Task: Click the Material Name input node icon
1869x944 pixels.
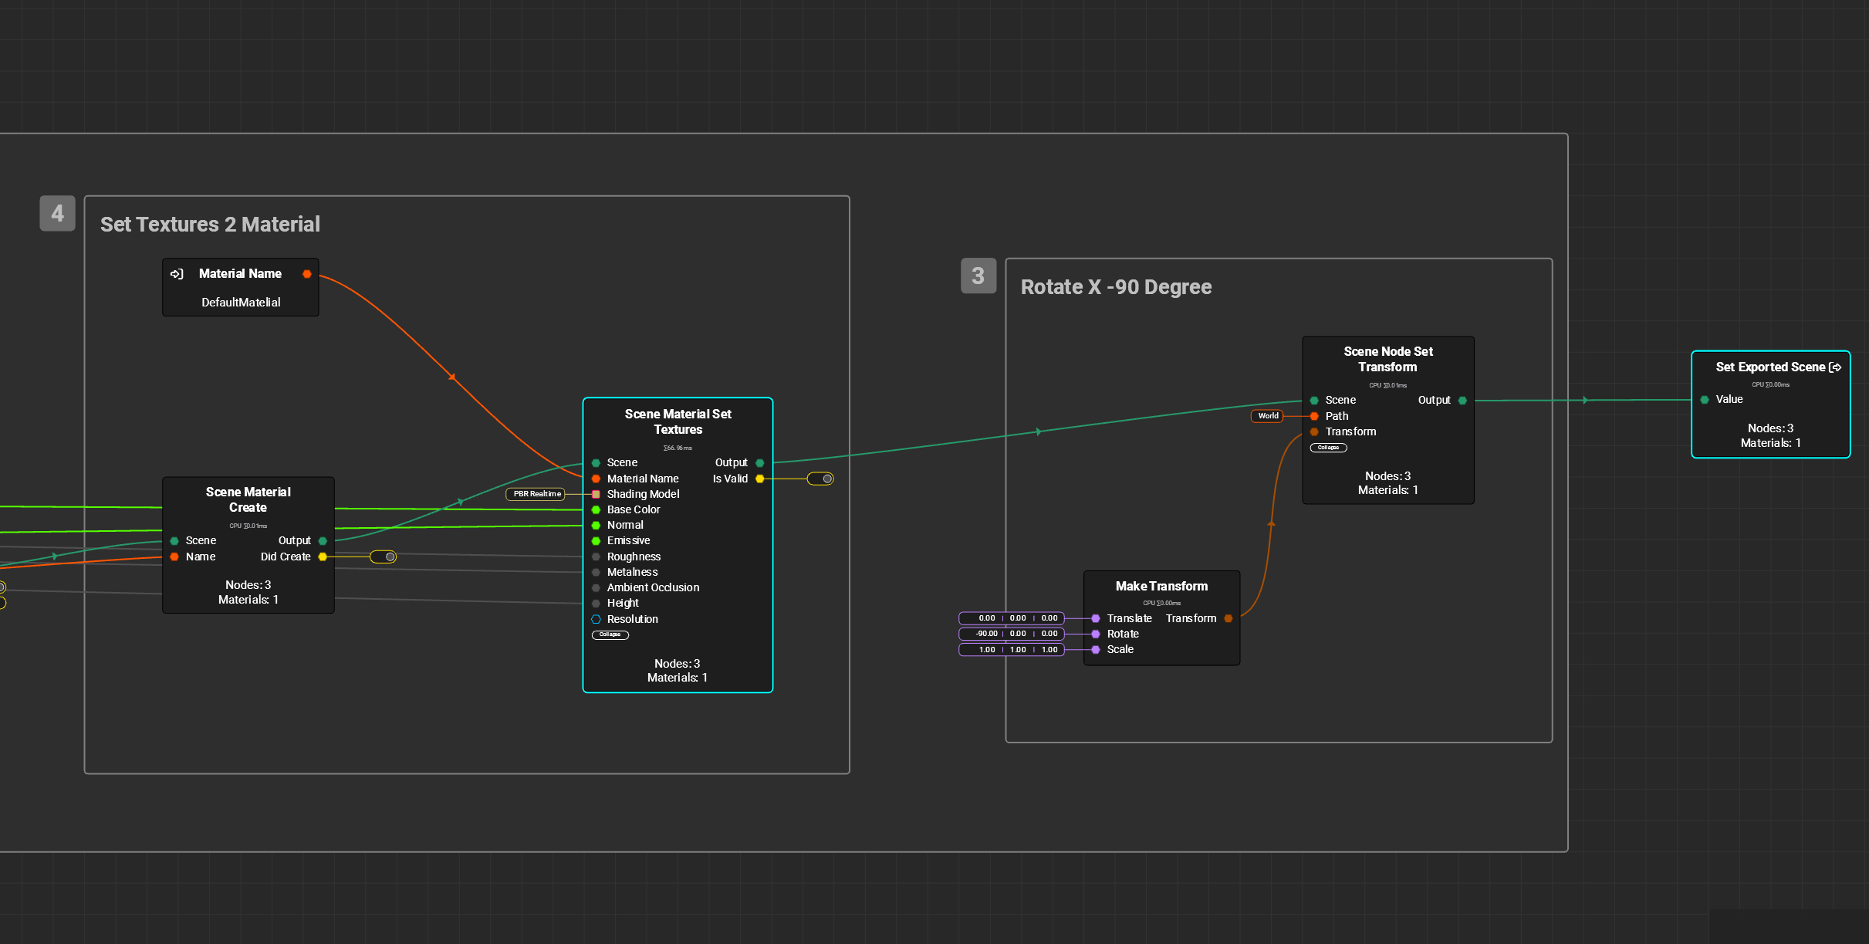Action: [177, 274]
